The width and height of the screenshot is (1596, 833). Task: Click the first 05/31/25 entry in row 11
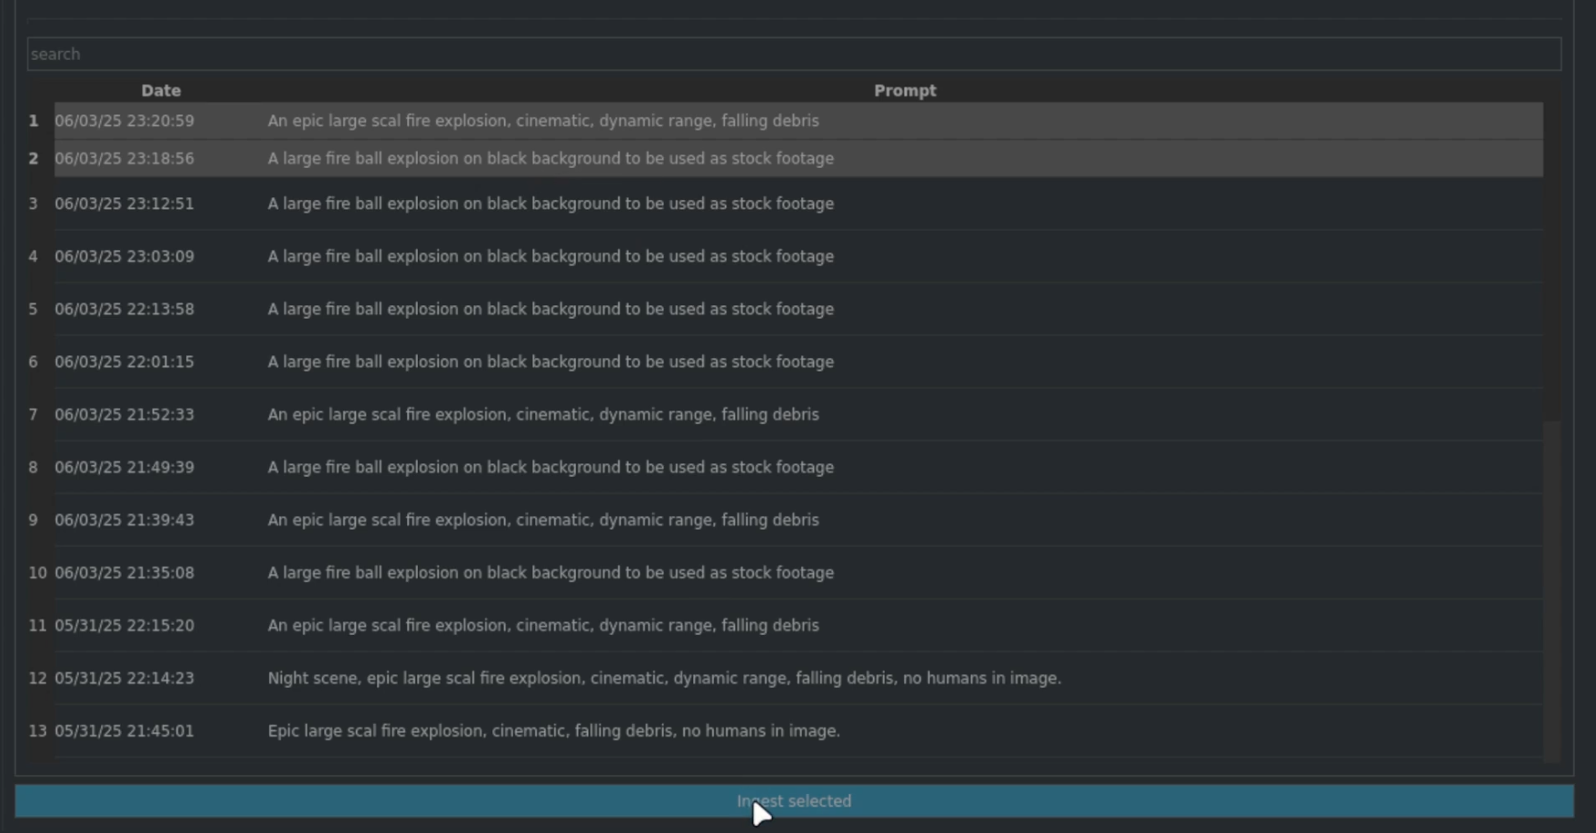[x=545, y=625]
